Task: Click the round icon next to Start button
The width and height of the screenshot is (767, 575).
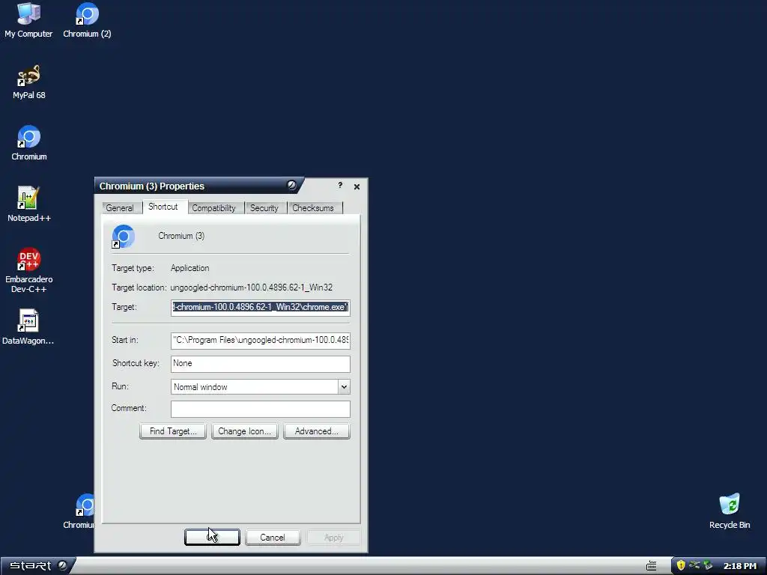Action: point(62,566)
